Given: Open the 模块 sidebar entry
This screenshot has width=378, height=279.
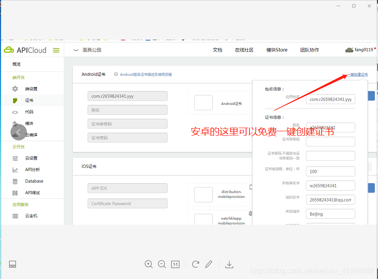Looking at the screenshot, I should click(x=23, y=124).
